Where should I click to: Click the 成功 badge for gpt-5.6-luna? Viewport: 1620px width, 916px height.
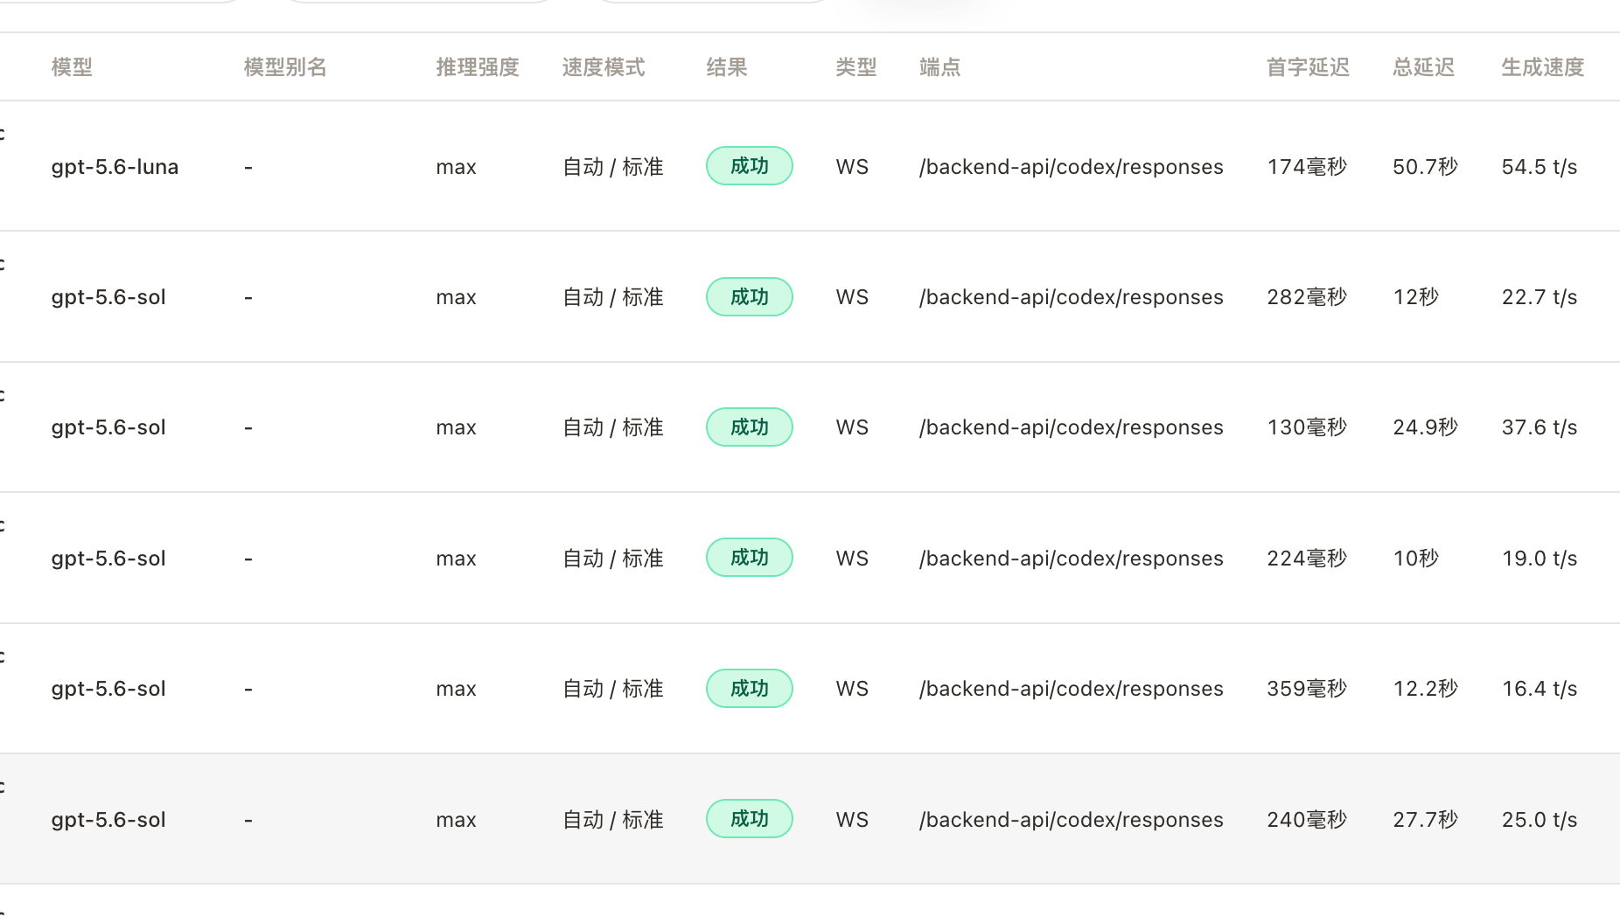pyautogui.click(x=750, y=166)
